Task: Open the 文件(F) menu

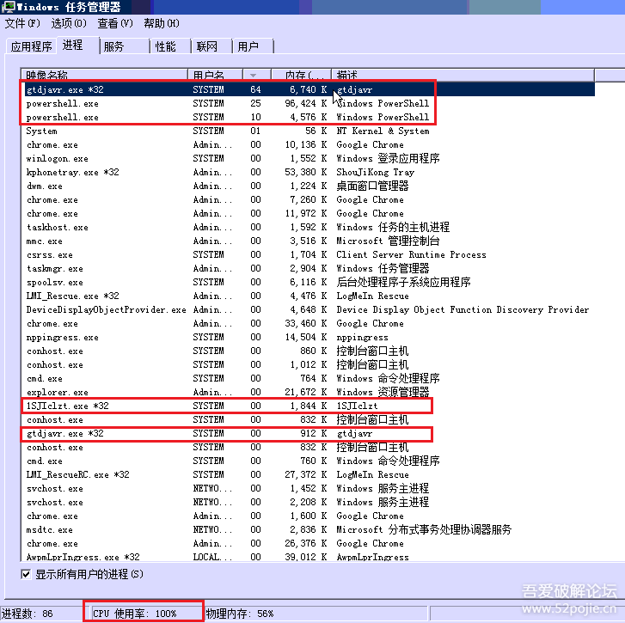Action: point(22,23)
